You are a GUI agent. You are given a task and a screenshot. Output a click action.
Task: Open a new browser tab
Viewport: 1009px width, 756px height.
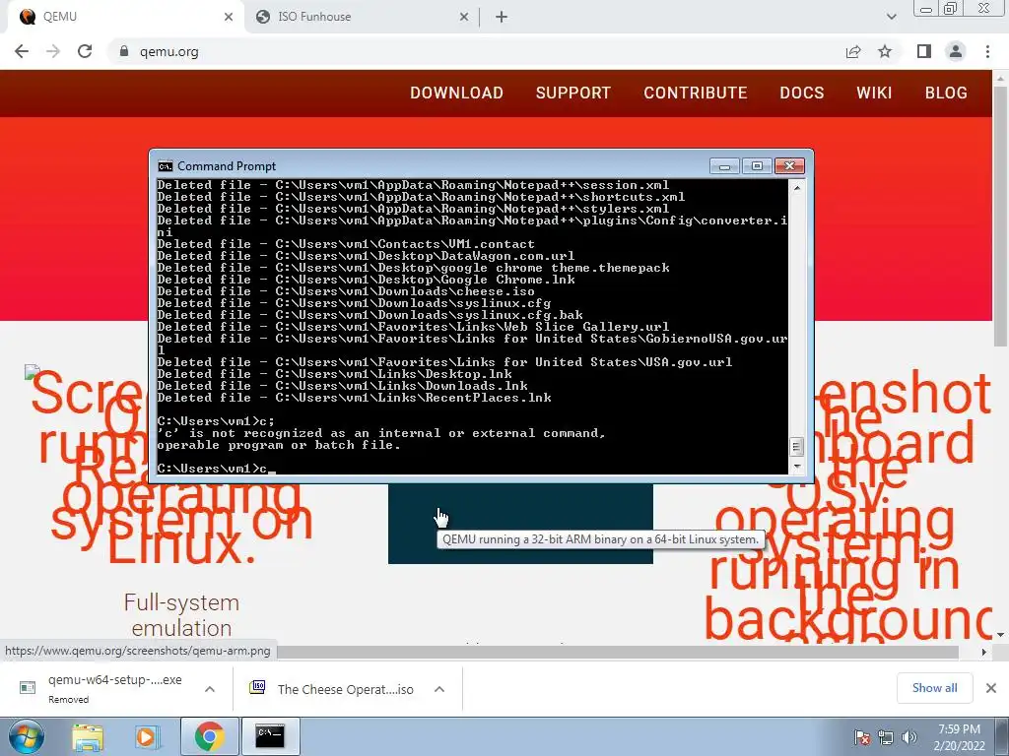pos(502,17)
